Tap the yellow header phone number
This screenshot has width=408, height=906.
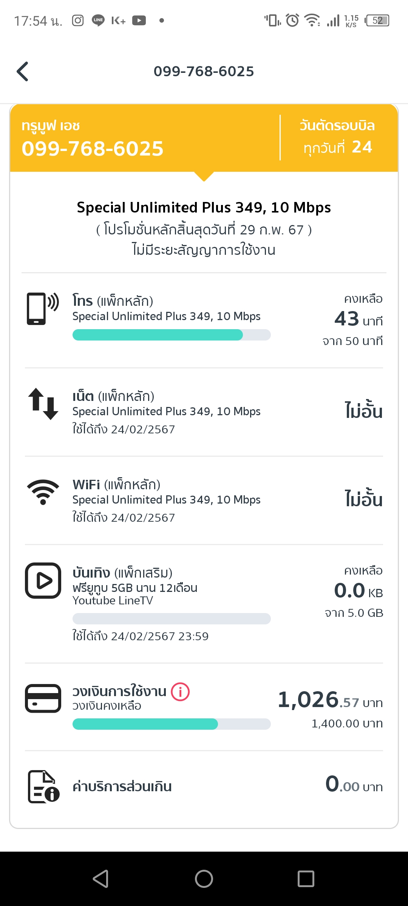[x=93, y=148]
